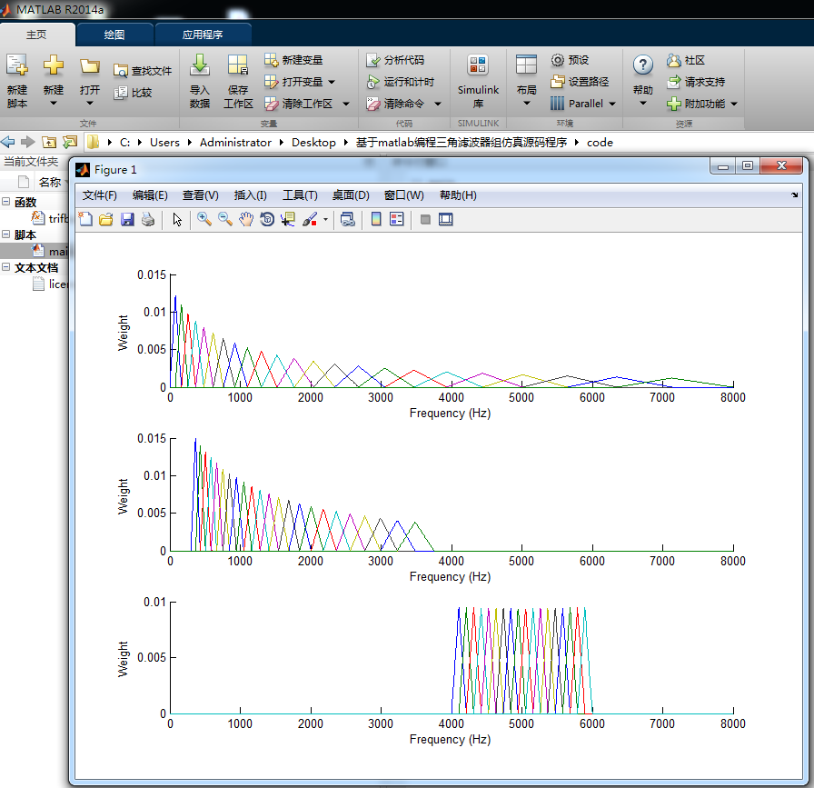
Task: Click Analyze Code (分析代码)
Action: click(x=395, y=60)
